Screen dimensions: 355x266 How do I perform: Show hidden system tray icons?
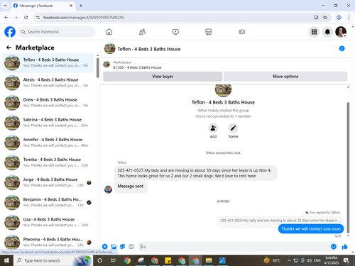289,260
